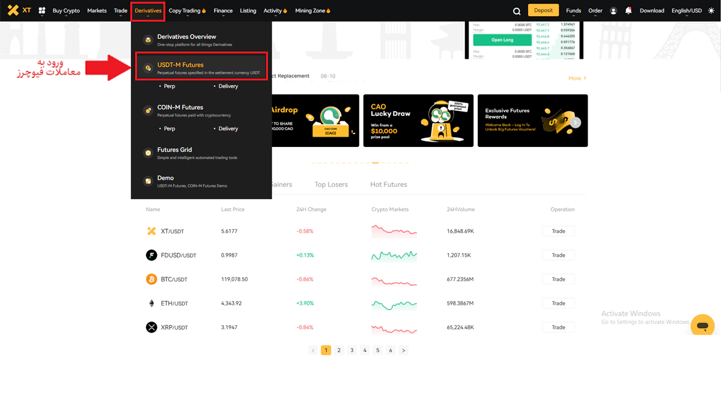This screenshot has width=721, height=405.
Task: Click the XT logo in the header
Action: point(19,11)
